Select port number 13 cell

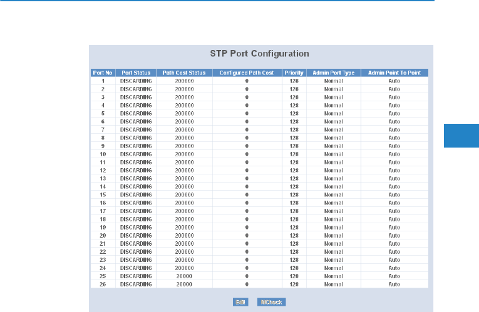(103, 178)
